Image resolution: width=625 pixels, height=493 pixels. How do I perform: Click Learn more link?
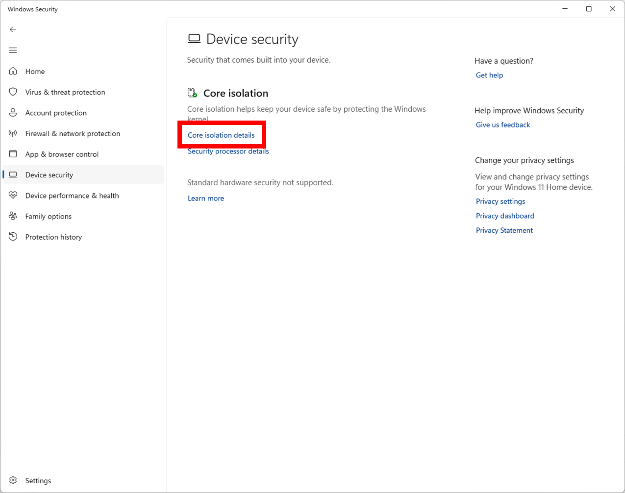(206, 198)
